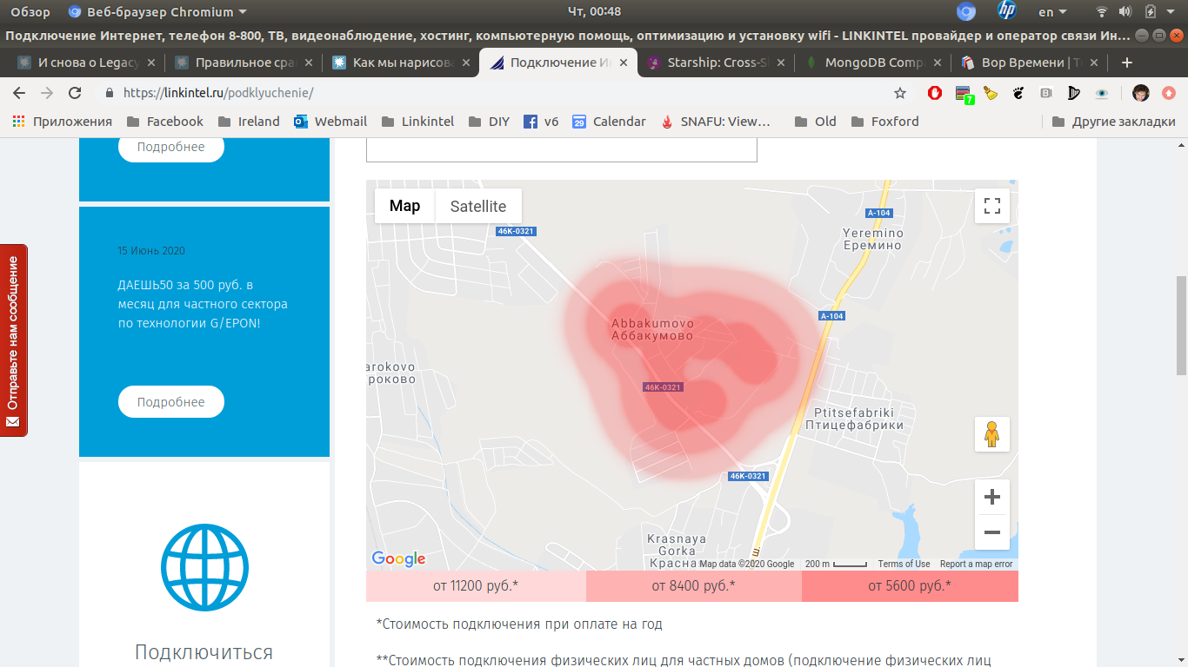The image size is (1188, 667).
Task: Click the 'от 11200 руб.*' legend swatch
Action: tap(476, 586)
